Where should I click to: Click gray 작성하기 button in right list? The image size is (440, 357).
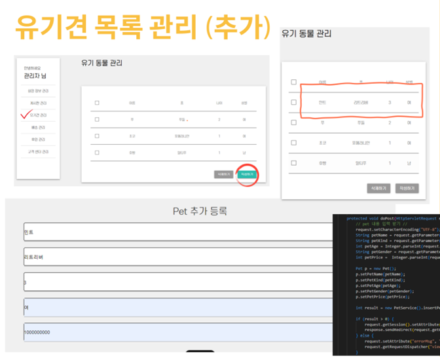tap(407, 188)
